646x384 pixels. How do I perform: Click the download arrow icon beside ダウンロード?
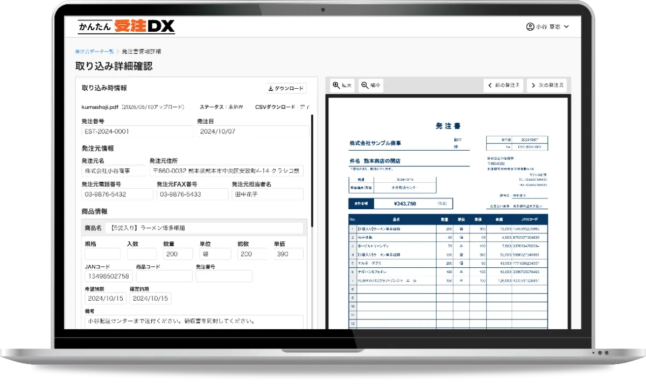click(x=270, y=88)
